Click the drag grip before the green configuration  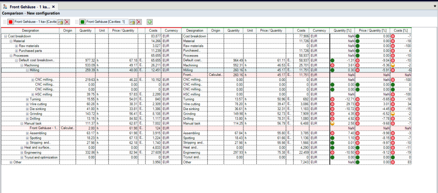(77, 22)
